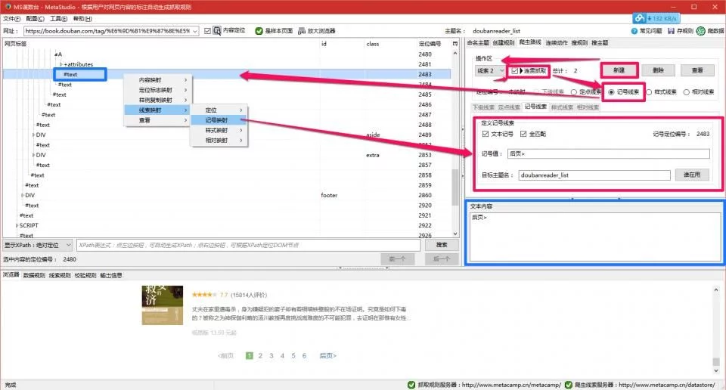
Task: Toggle the checkbox beside the URL box
Action: point(207,31)
